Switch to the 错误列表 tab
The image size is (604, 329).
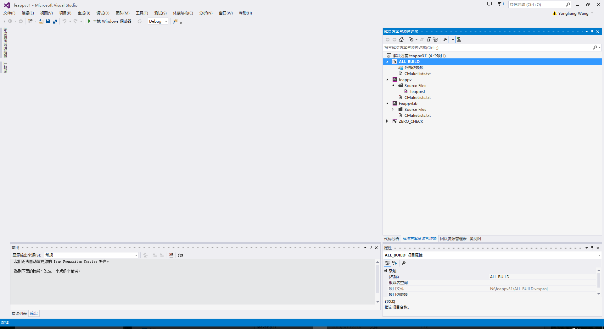(x=19, y=313)
